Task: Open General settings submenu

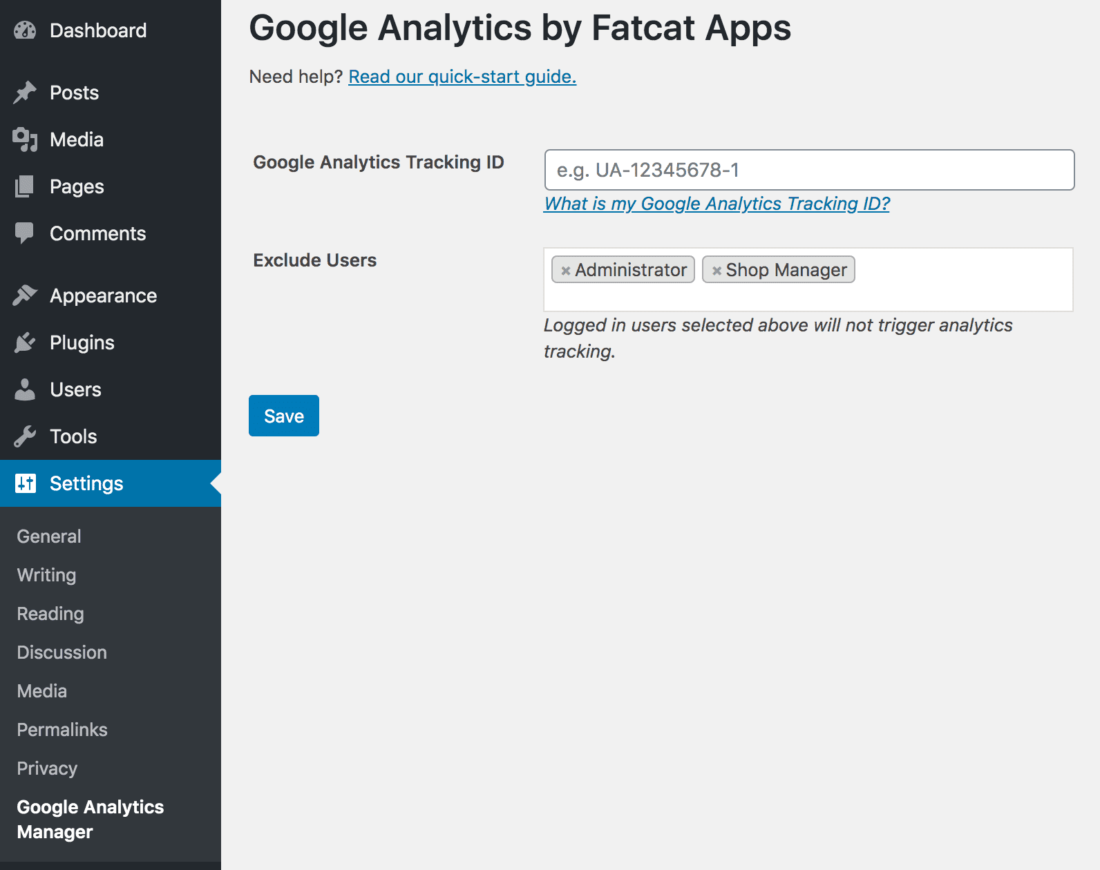Action: pos(49,536)
